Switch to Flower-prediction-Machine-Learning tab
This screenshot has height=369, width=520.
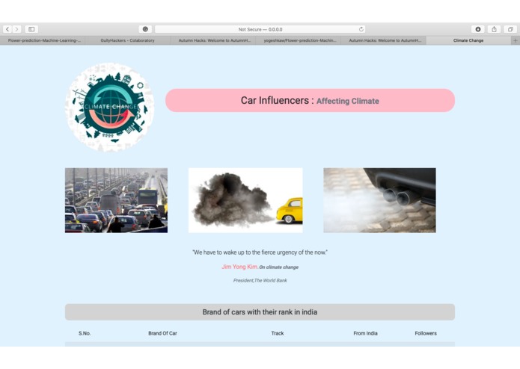tap(43, 40)
